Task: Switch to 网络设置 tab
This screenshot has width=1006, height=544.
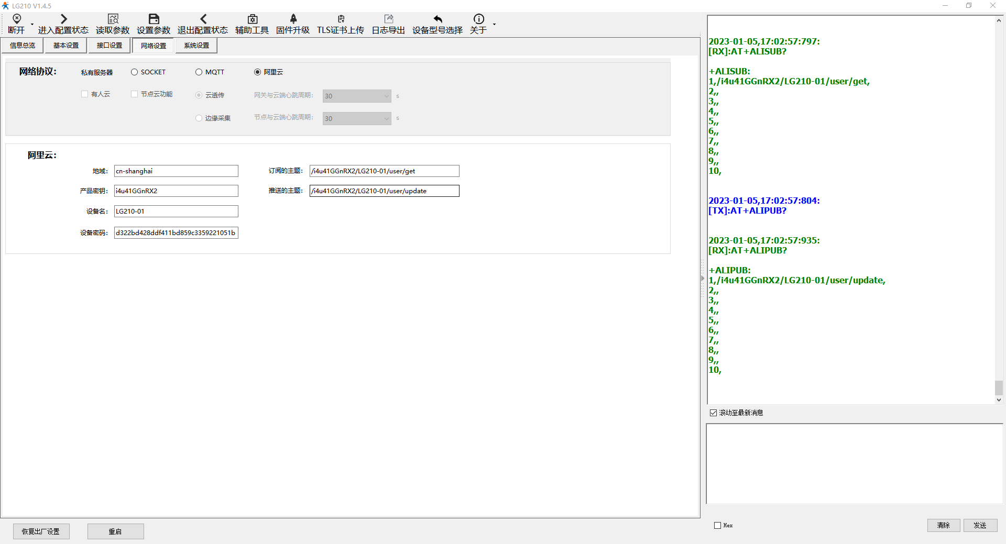Action: pyautogui.click(x=154, y=46)
